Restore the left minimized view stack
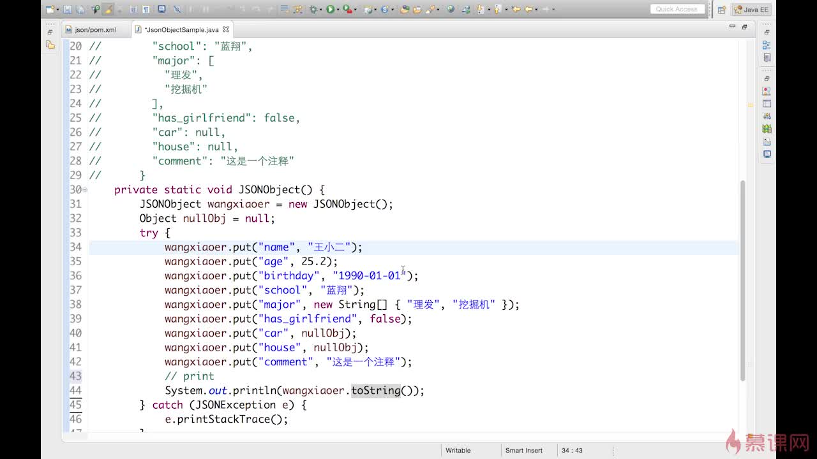 [x=50, y=31]
